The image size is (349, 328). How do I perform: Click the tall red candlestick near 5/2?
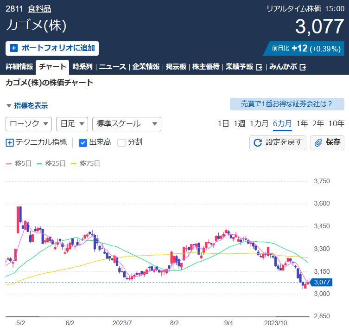click(18, 220)
